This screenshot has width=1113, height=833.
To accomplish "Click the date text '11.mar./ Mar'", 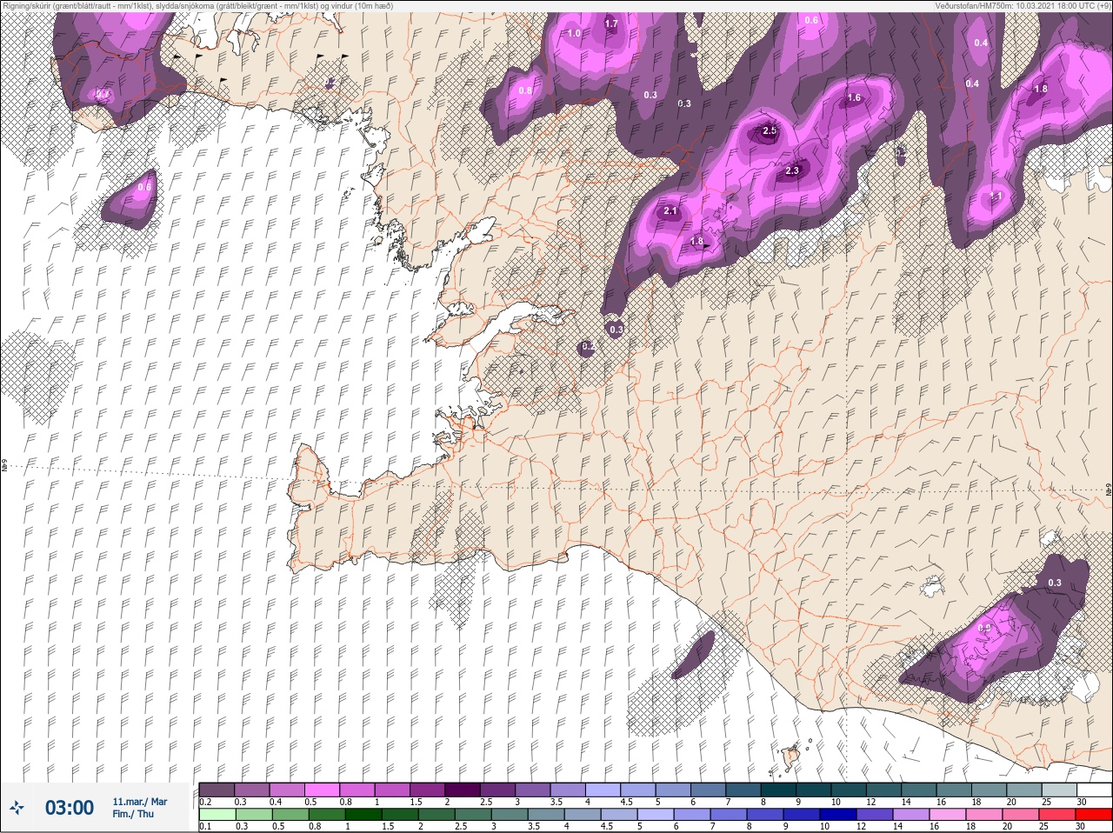I will click(x=140, y=802).
